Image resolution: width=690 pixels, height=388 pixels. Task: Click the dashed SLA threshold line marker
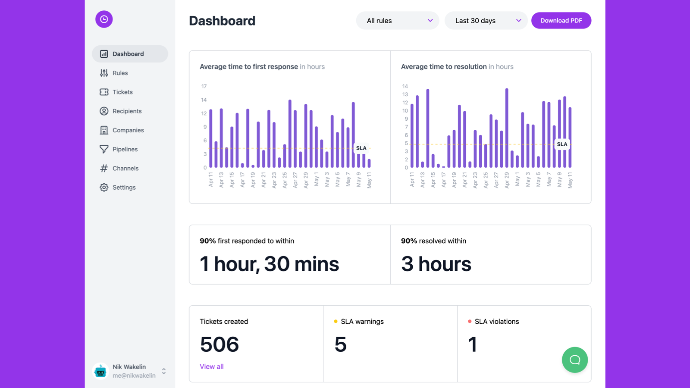pyautogui.click(x=361, y=148)
